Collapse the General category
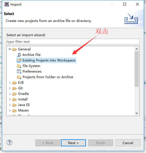This screenshot has height=153, width=146. [10, 49]
